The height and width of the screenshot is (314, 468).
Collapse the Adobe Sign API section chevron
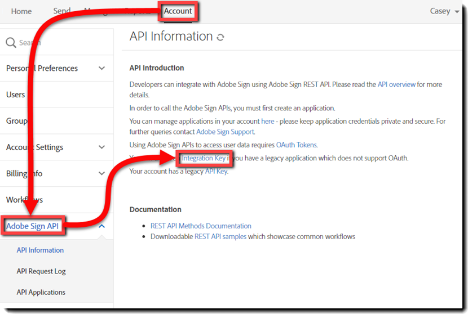[x=102, y=226]
